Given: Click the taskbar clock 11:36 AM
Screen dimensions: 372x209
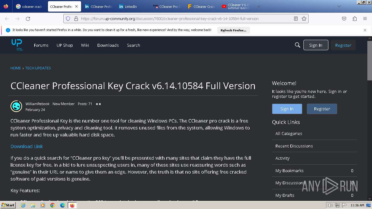Looking at the screenshot, I should pyautogui.click(x=357, y=205).
